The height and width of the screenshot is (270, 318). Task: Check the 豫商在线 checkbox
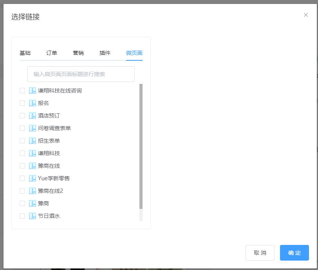[x=22, y=166]
